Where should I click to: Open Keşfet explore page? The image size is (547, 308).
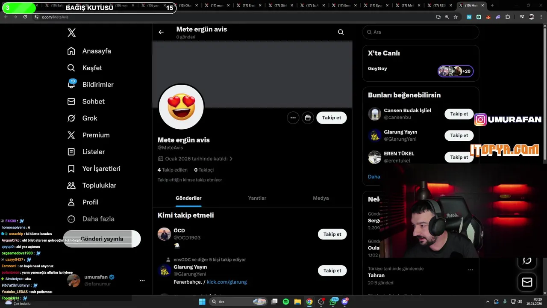(85, 68)
